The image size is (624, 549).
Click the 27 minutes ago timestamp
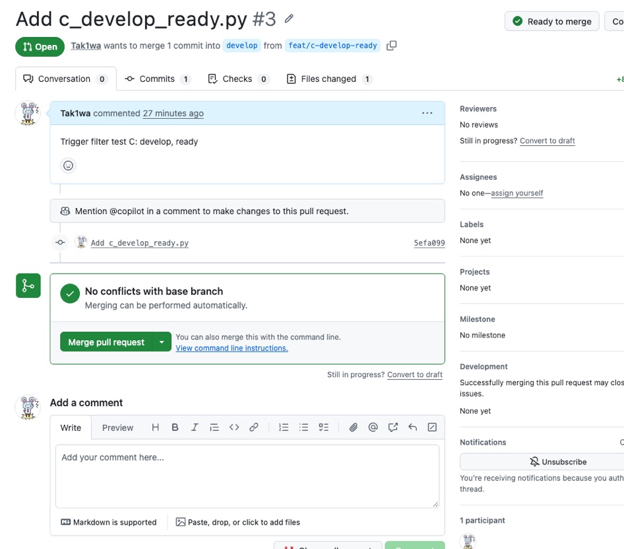173,113
